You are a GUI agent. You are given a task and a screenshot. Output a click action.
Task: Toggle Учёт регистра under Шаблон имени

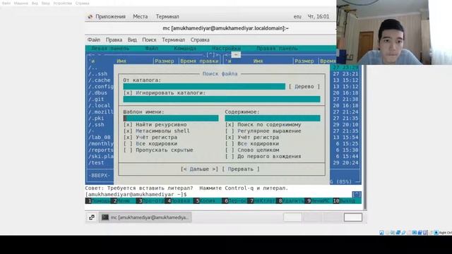pyautogui.click(x=128, y=138)
